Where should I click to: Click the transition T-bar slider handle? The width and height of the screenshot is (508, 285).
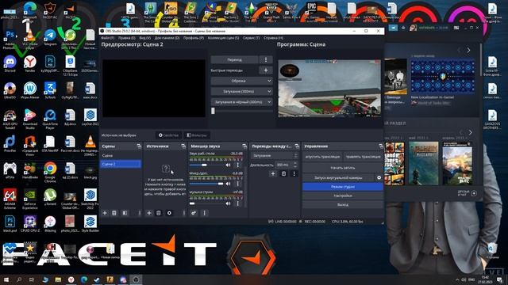coord(213,111)
